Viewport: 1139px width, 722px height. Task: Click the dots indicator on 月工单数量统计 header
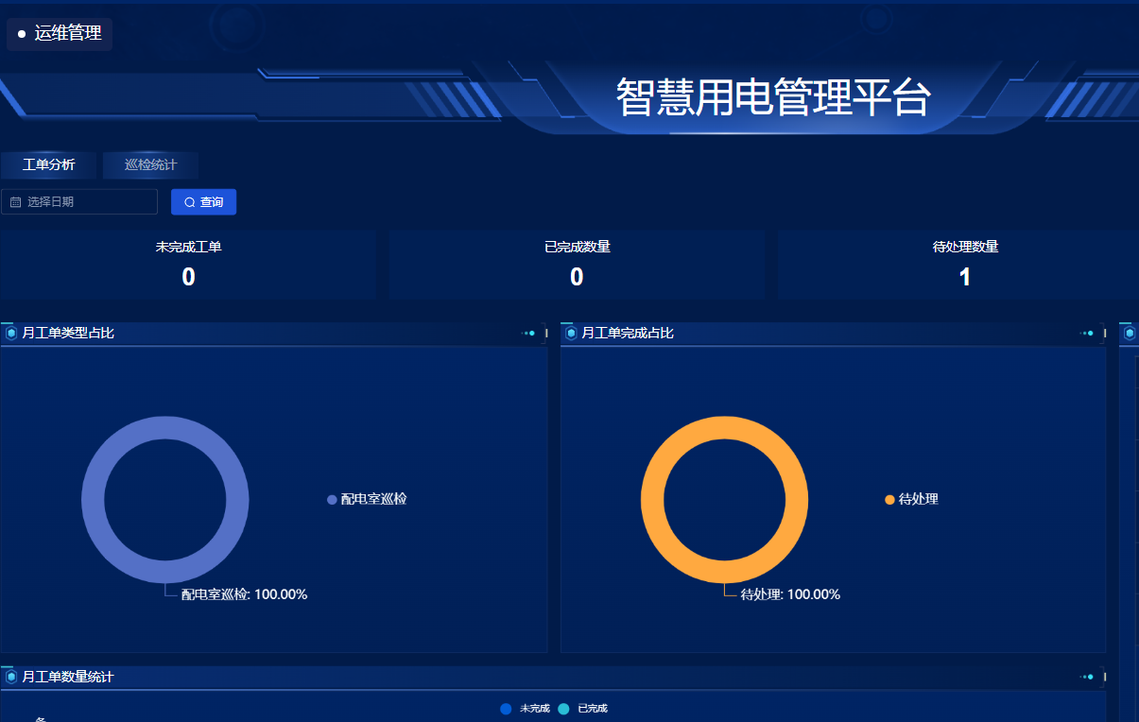(1089, 677)
